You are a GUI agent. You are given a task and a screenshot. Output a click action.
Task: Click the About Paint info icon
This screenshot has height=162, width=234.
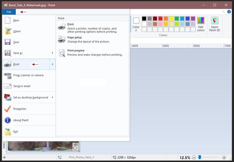8,120
